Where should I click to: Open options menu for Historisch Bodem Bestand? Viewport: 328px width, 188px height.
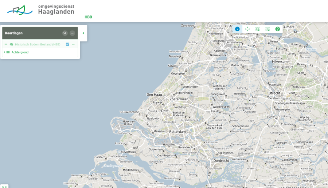(73, 44)
